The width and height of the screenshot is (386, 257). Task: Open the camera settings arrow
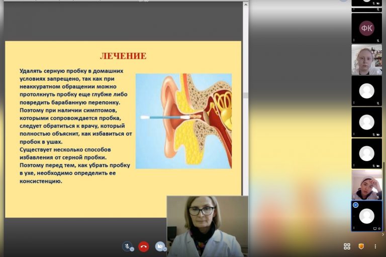point(165,249)
